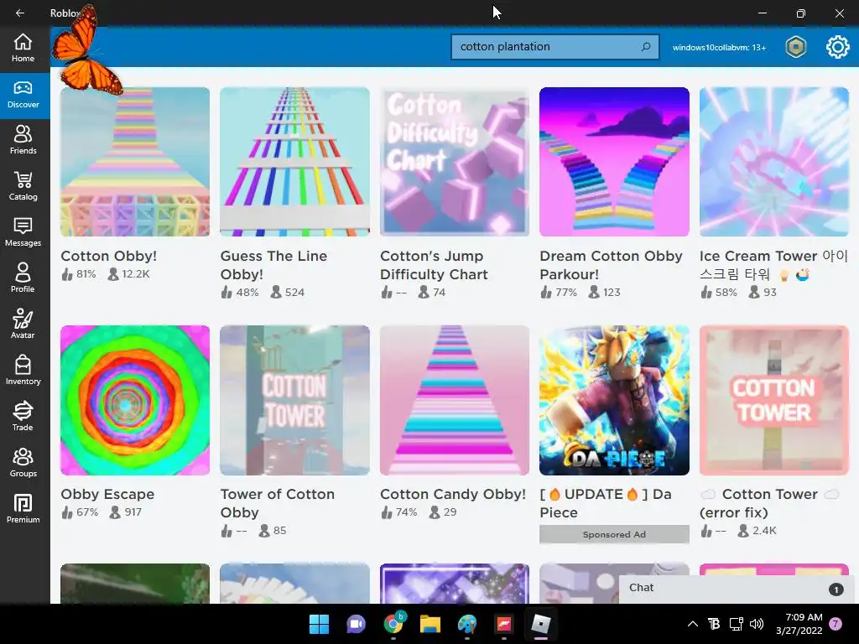Viewport: 859px width, 644px height.
Task: Click the Roblox icon in taskbar
Action: (541, 624)
